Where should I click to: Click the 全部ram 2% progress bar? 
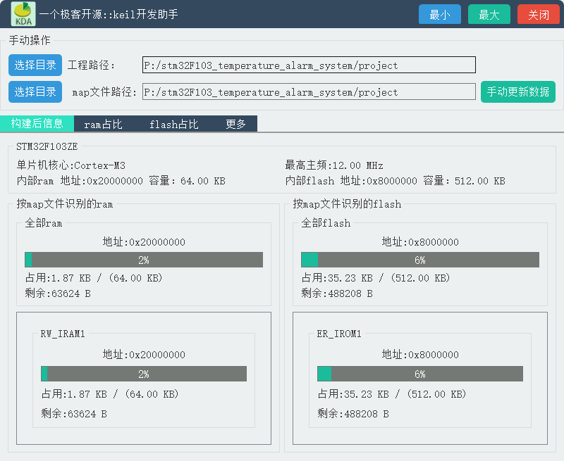coord(143,260)
